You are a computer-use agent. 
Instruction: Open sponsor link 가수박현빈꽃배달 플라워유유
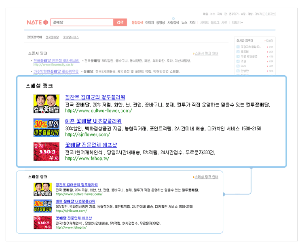tap(56, 71)
